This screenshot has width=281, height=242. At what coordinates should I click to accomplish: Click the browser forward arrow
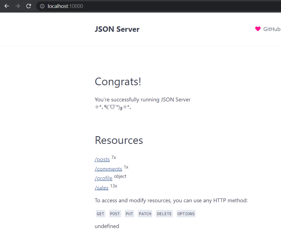tap(17, 6)
